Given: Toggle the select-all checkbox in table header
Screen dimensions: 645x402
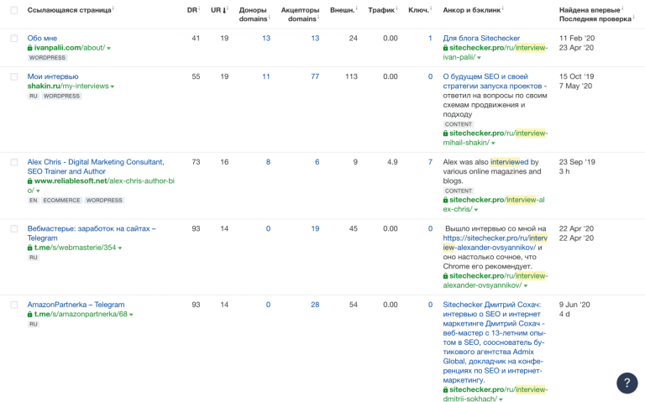Looking at the screenshot, I should (14, 10).
